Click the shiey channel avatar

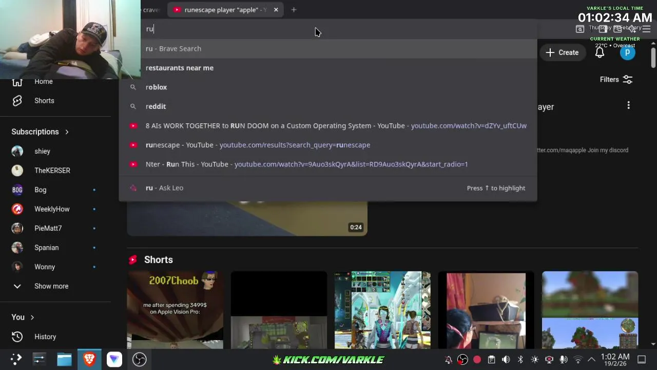(x=17, y=151)
